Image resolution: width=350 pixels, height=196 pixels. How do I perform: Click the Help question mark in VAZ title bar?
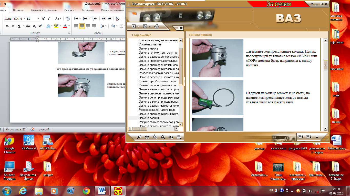point(312,4)
